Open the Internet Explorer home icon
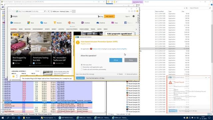The image size is (213, 120). 129,11
